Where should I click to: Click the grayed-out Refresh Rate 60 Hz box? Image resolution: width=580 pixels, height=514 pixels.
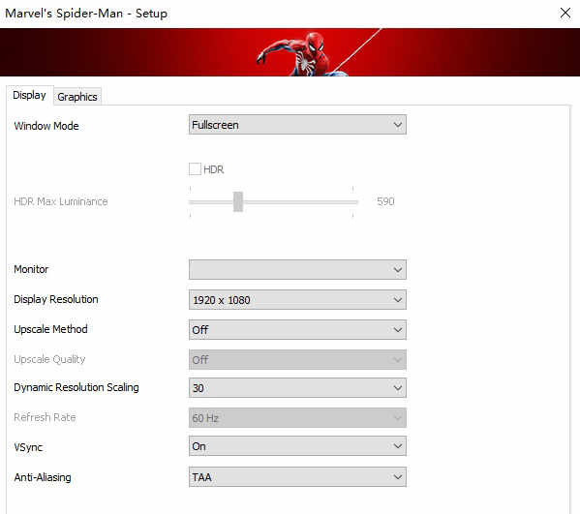[297, 418]
